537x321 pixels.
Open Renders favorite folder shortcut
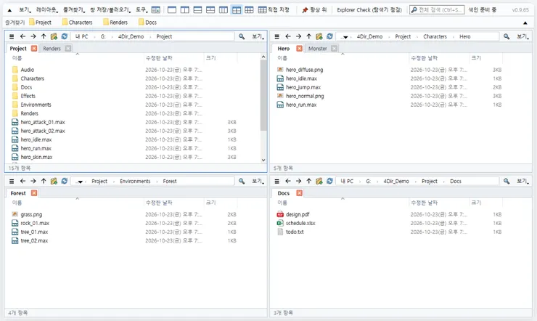pos(115,23)
